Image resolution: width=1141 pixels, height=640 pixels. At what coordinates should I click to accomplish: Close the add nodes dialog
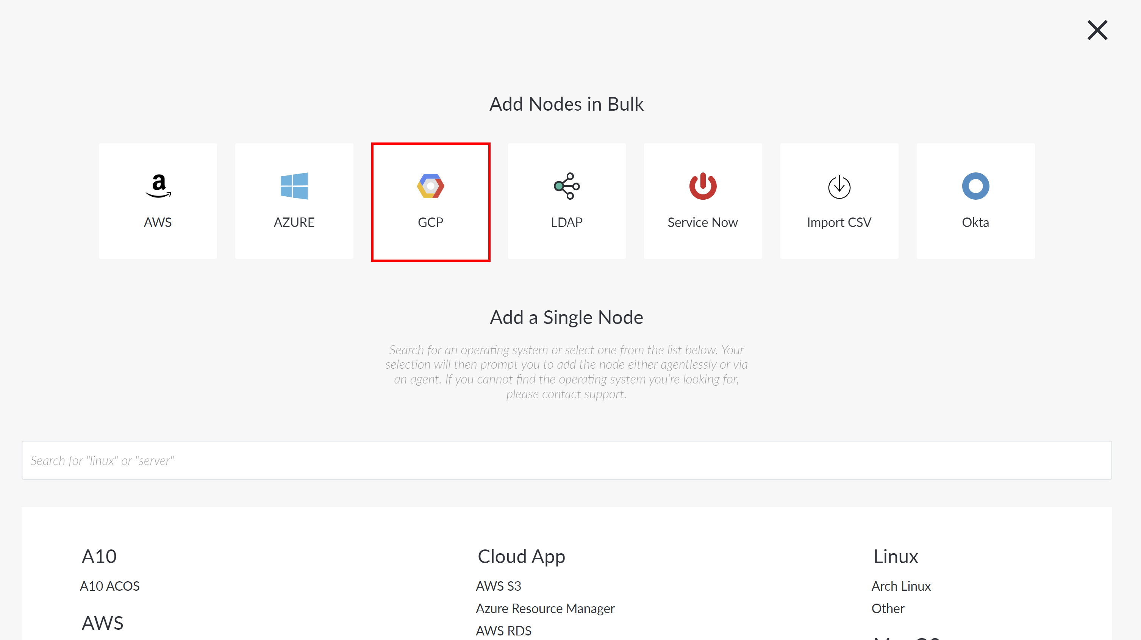point(1097,30)
